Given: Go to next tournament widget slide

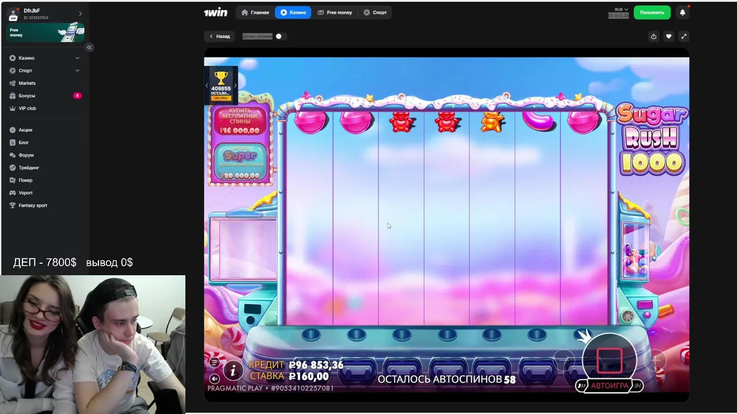Looking at the screenshot, I should 235,86.
